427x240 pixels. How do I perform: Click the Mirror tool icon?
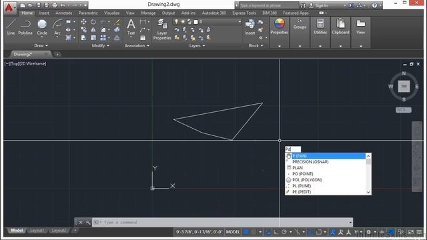coord(93,29)
